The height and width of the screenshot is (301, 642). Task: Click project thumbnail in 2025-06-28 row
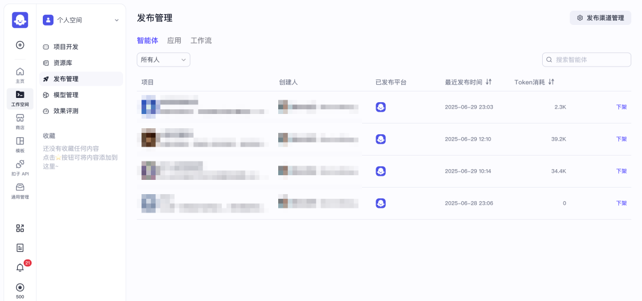coord(149,203)
